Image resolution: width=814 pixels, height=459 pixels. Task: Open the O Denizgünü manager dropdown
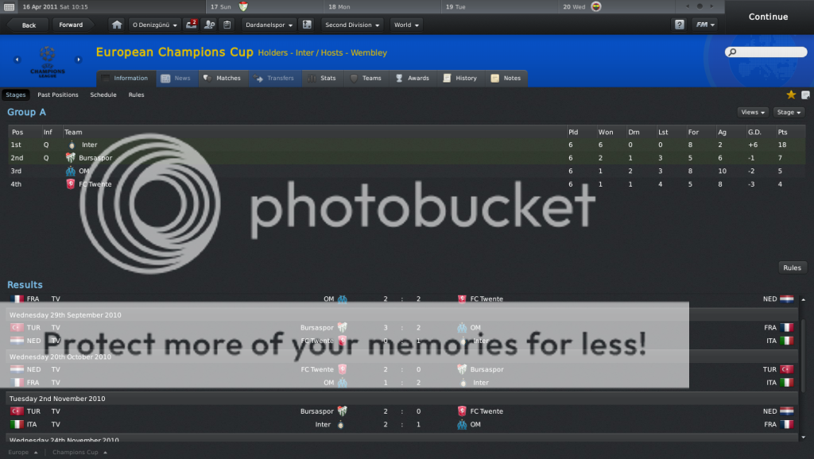click(154, 25)
